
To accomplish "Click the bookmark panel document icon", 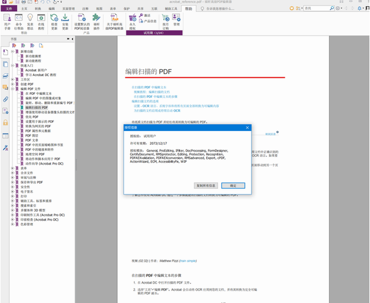I will tap(41, 46).
